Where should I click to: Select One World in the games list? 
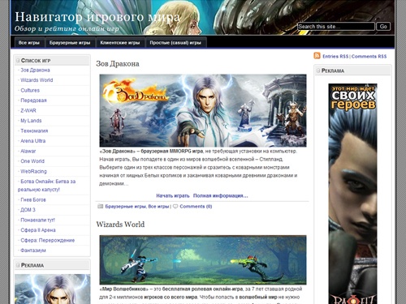[32, 161]
